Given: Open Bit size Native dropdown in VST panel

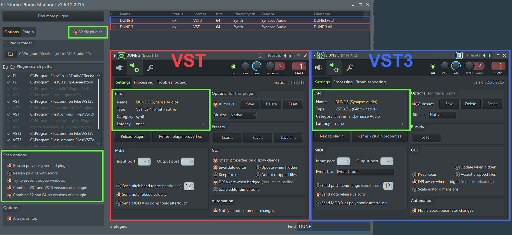Looking at the screenshot, I should pos(243,115).
